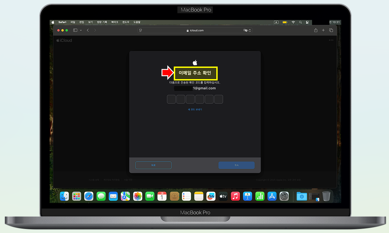The width and height of the screenshot is (389, 233).
Task: Open the 편집 menu
Action: [x=82, y=22]
